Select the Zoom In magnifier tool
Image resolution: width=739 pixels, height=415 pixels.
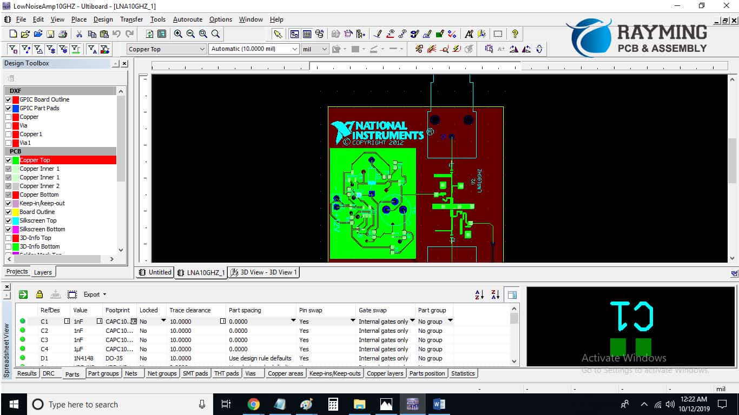pos(178,34)
